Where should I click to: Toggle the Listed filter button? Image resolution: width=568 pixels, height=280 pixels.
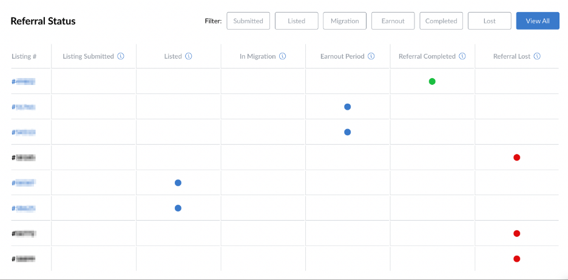(296, 21)
